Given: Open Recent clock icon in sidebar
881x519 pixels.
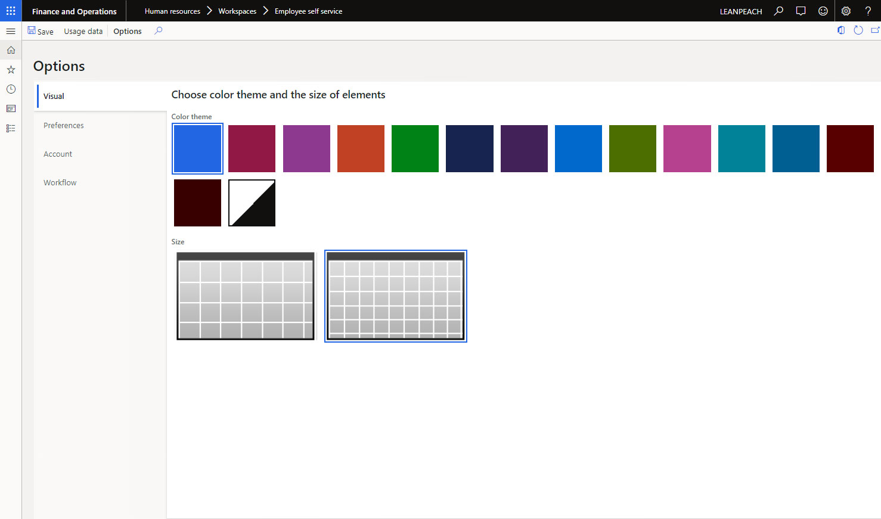Looking at the screenshot, I should (x=11, y=89).
